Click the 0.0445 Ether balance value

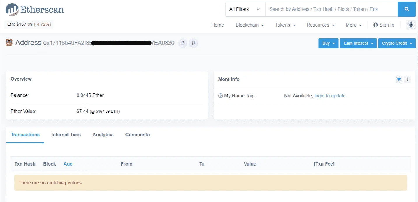tap(90, 95)
